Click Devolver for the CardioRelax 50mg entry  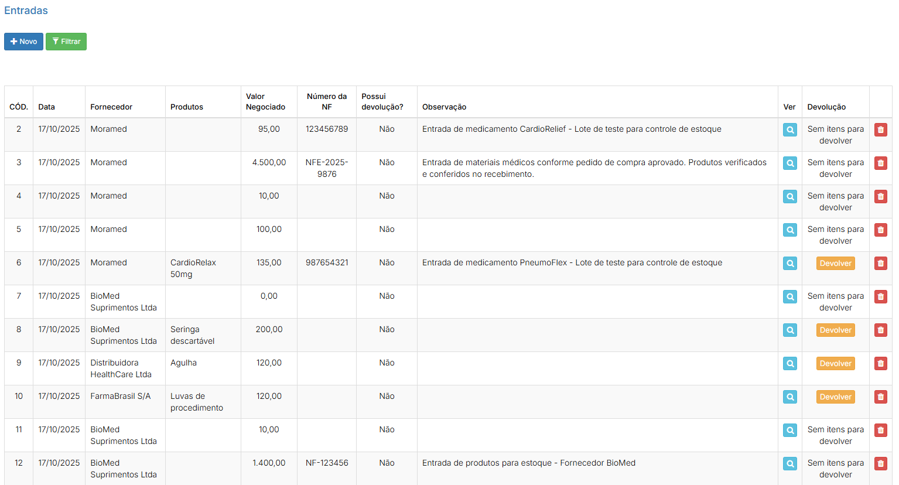(835, 264)
